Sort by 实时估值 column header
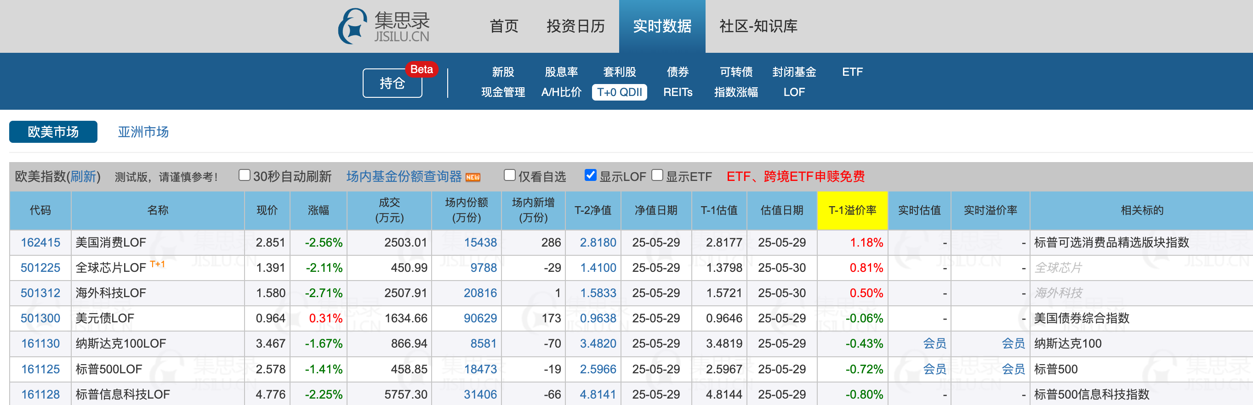1253x405 pixels. (919, 210)
